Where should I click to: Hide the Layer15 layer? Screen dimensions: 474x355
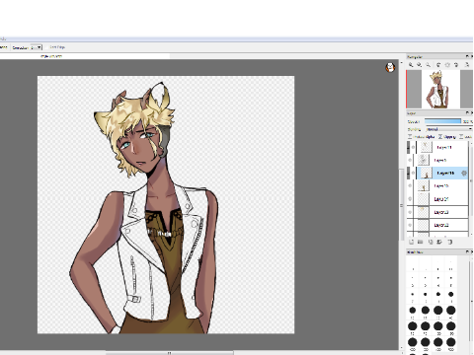coord(410,186)
